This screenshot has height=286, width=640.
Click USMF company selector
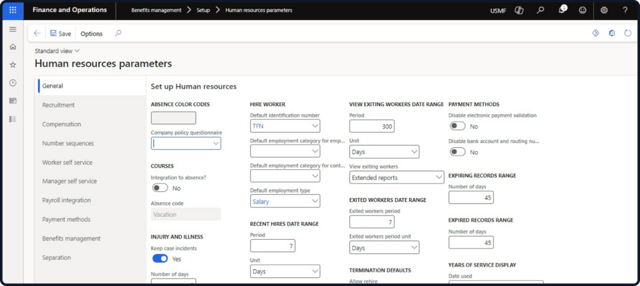498,11
